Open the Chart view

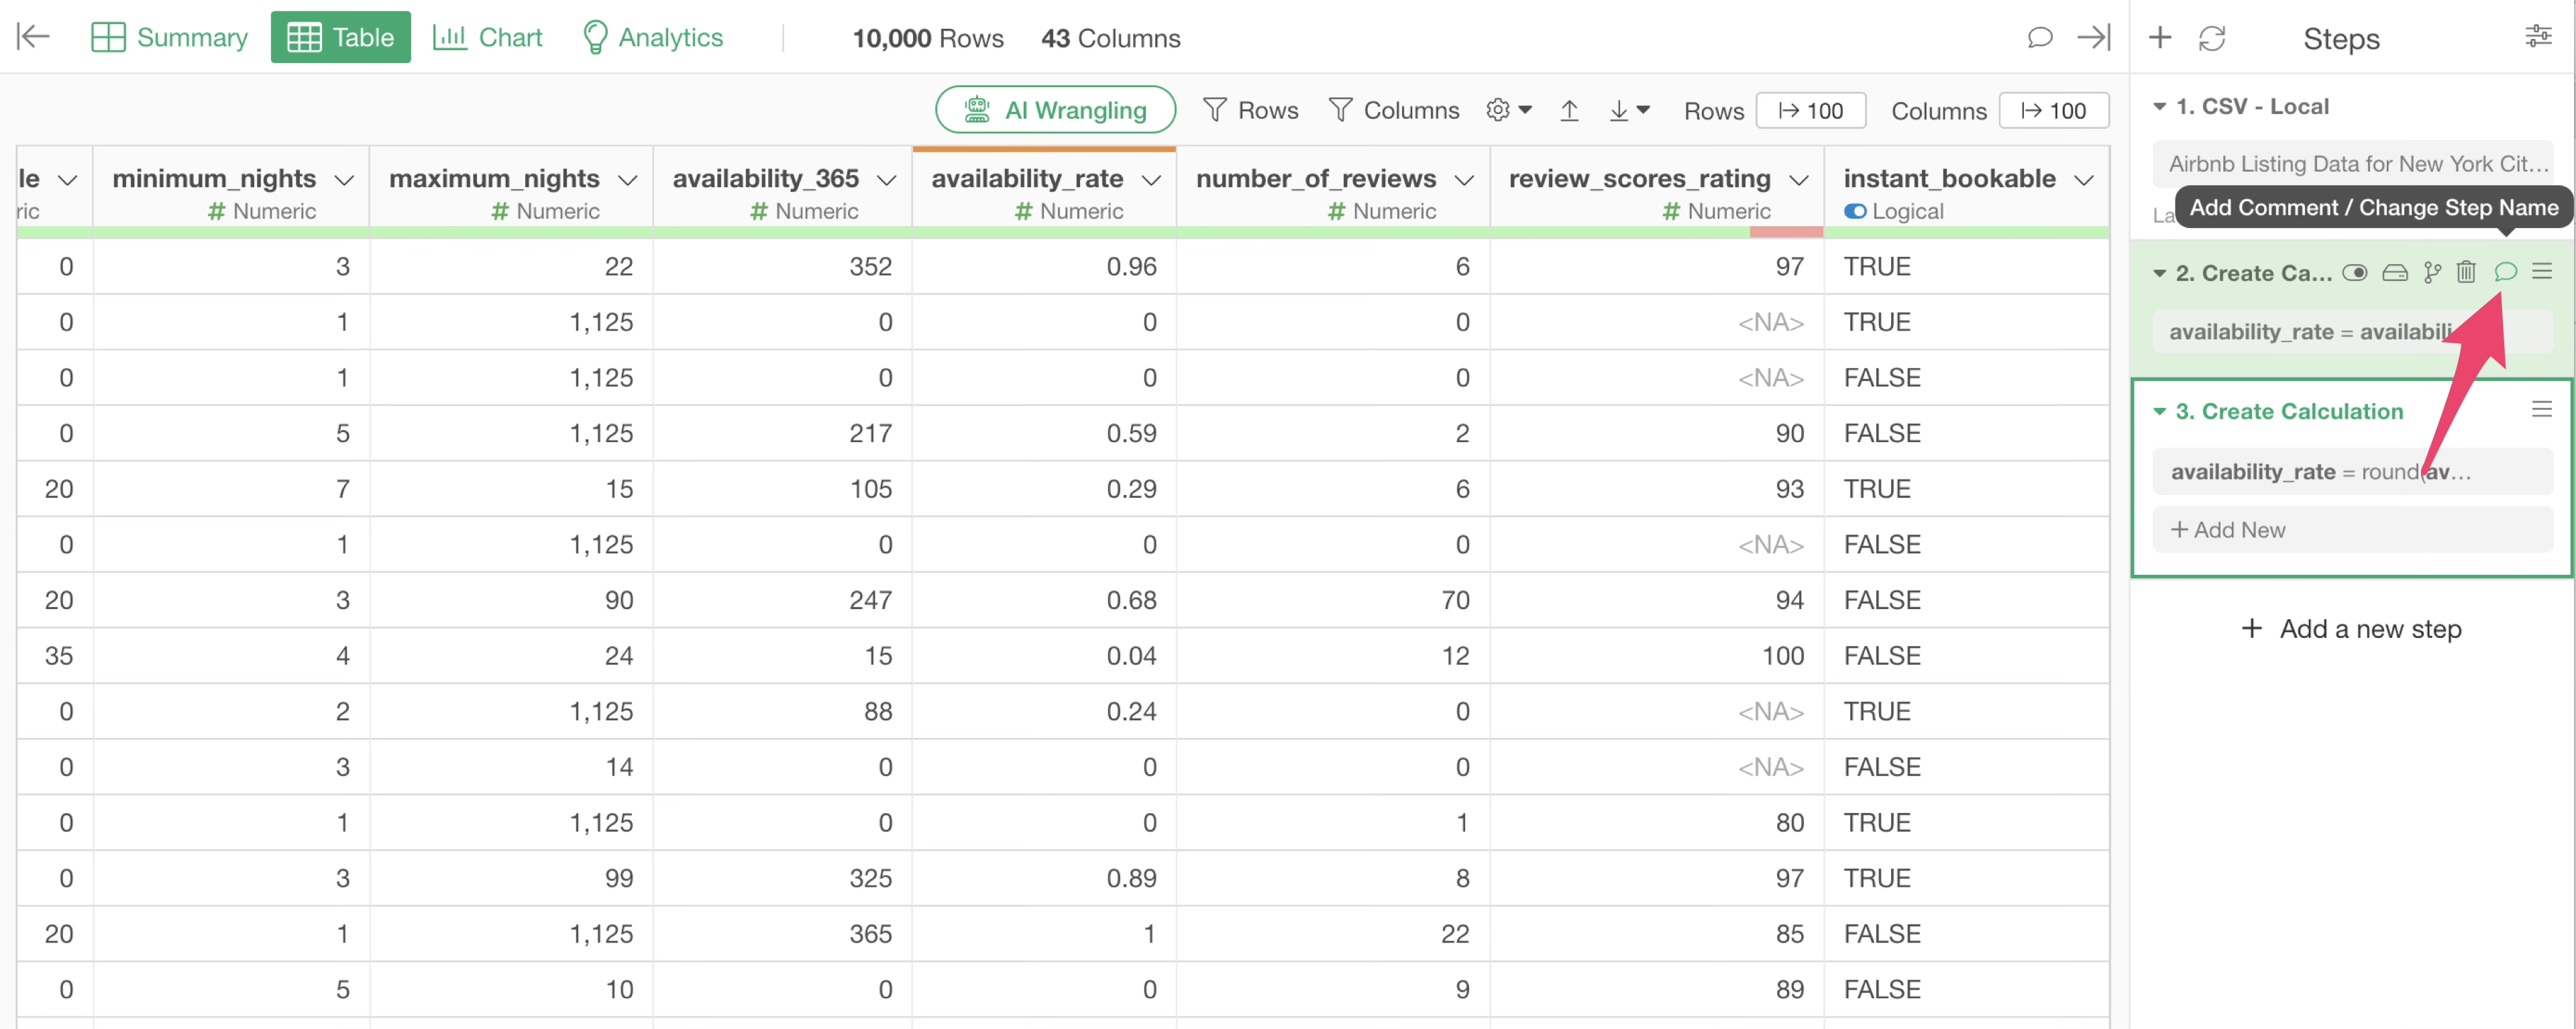point(487,37)
